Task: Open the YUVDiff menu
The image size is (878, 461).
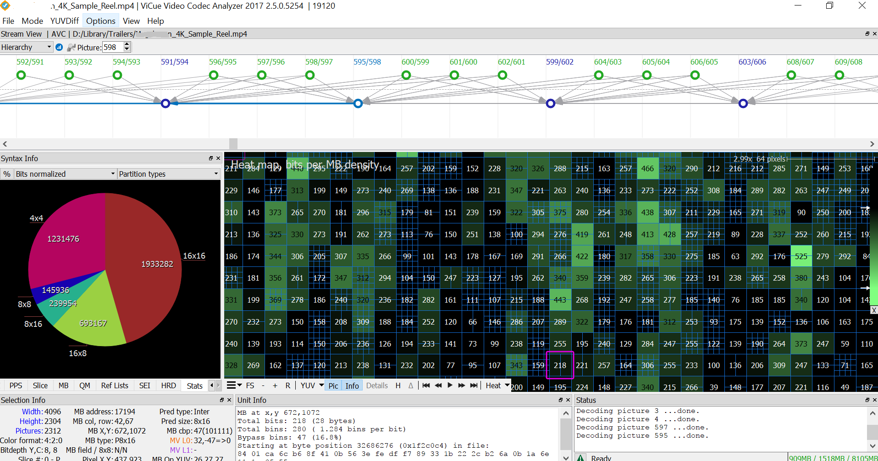Action: point(64,21)
